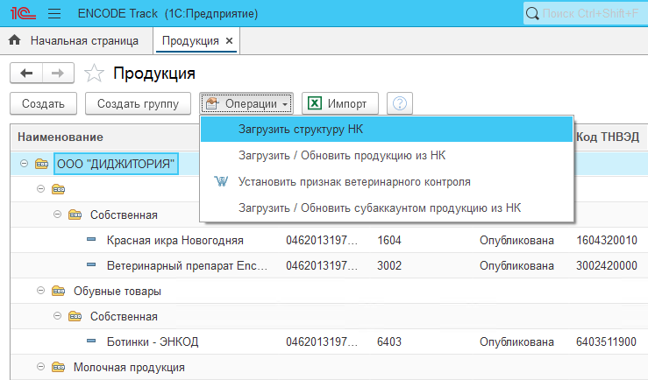
Task: Add Продукция page to favorites star
Action: (x=95, y=74)
